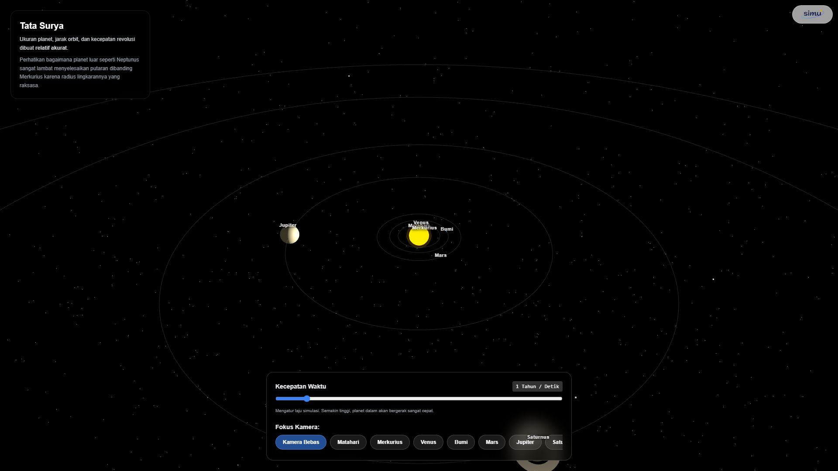This screenshot has height=471, width=838.
Task: Click the "Kecepatan Waktu" label
Action: (301, 386)
